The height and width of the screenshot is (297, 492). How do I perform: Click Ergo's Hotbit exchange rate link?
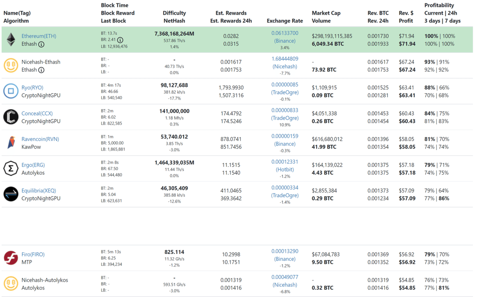(285, 169)
